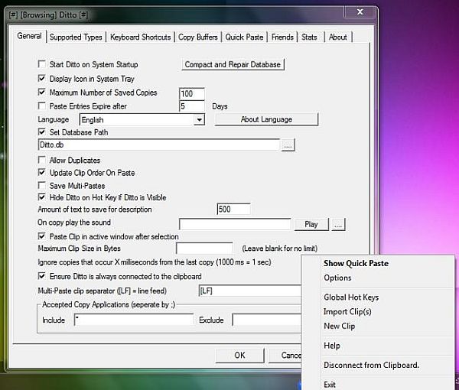Toggle Paste Entries Expire after checkbox

[42, 106]
